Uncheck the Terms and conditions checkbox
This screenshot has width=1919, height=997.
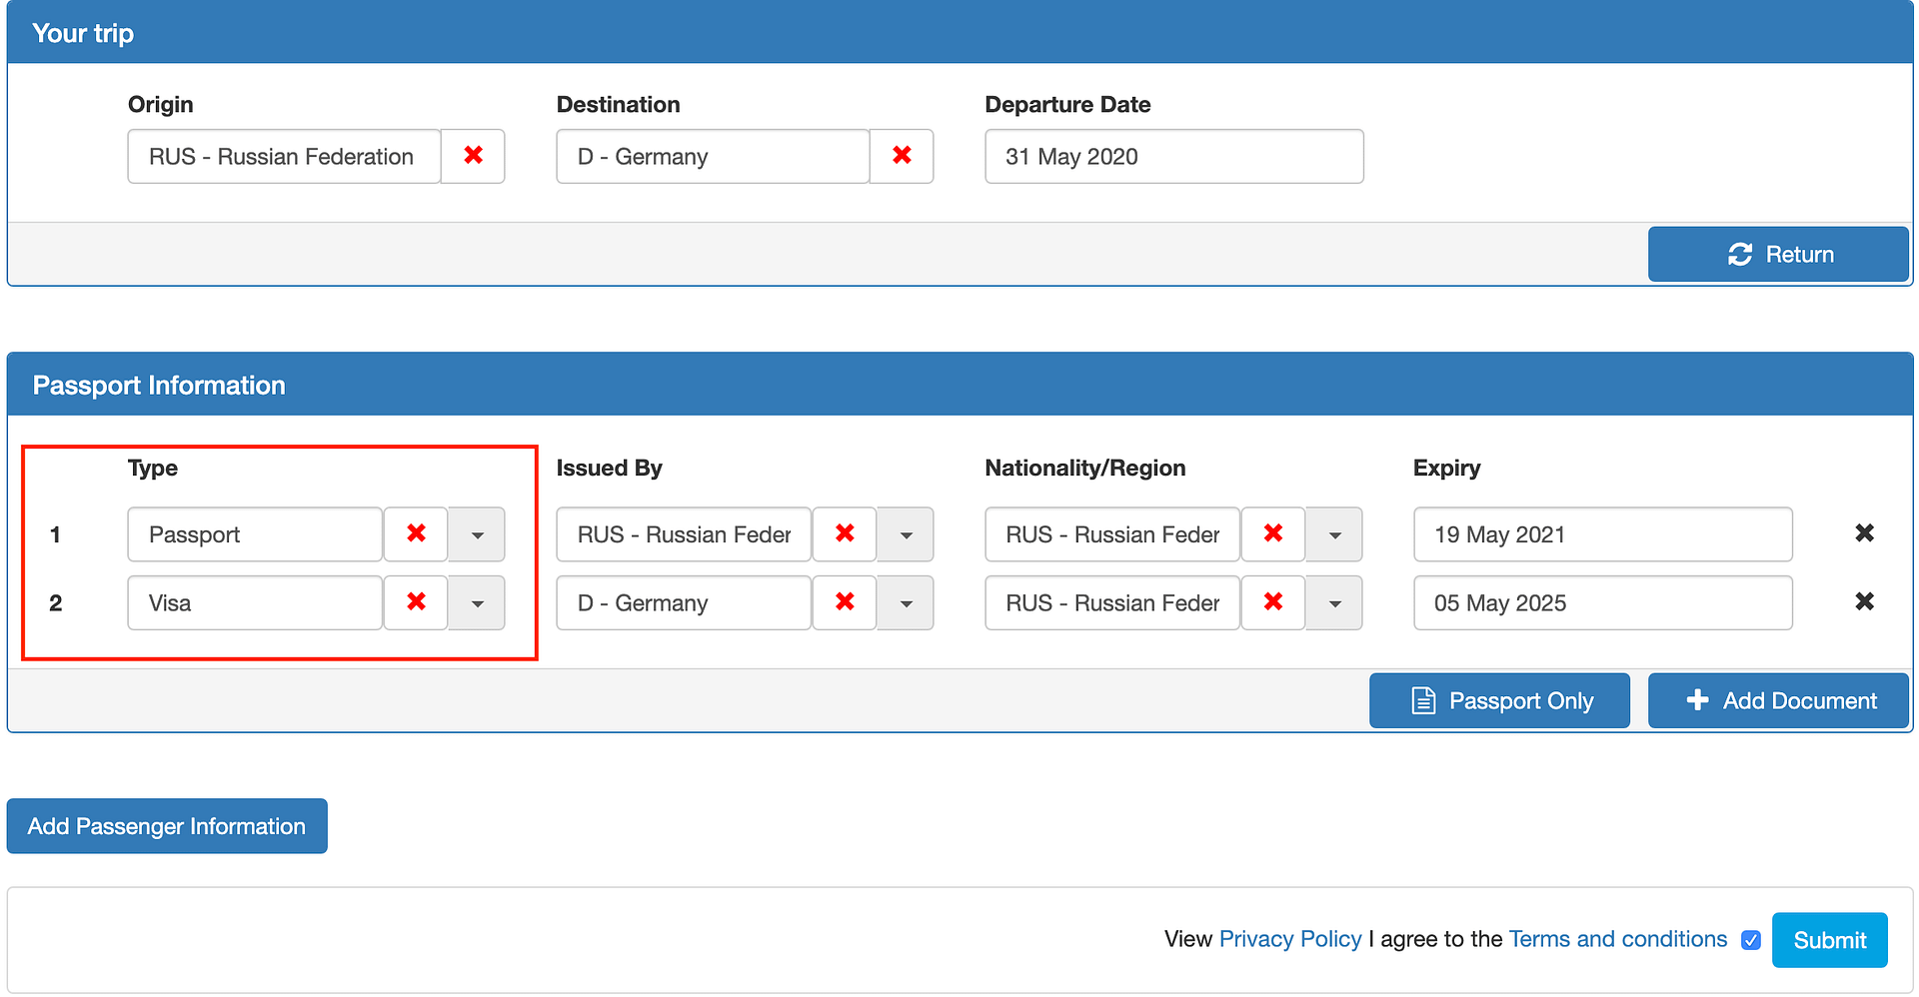tap(1751, 940)
